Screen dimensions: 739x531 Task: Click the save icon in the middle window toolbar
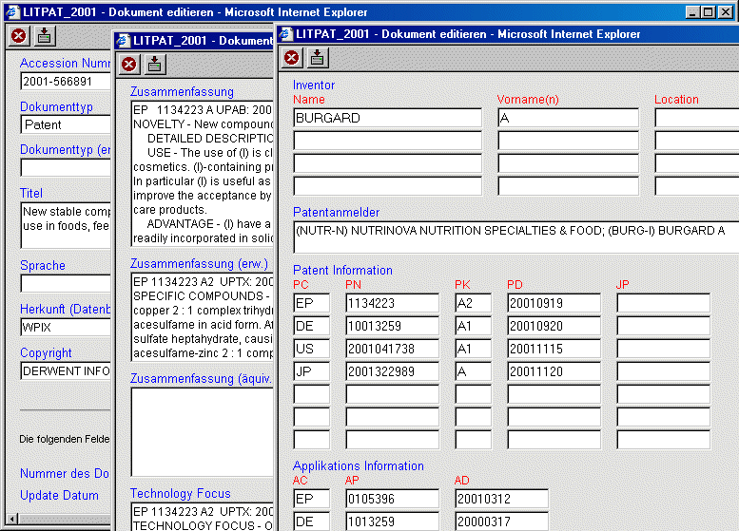point(155,65)
